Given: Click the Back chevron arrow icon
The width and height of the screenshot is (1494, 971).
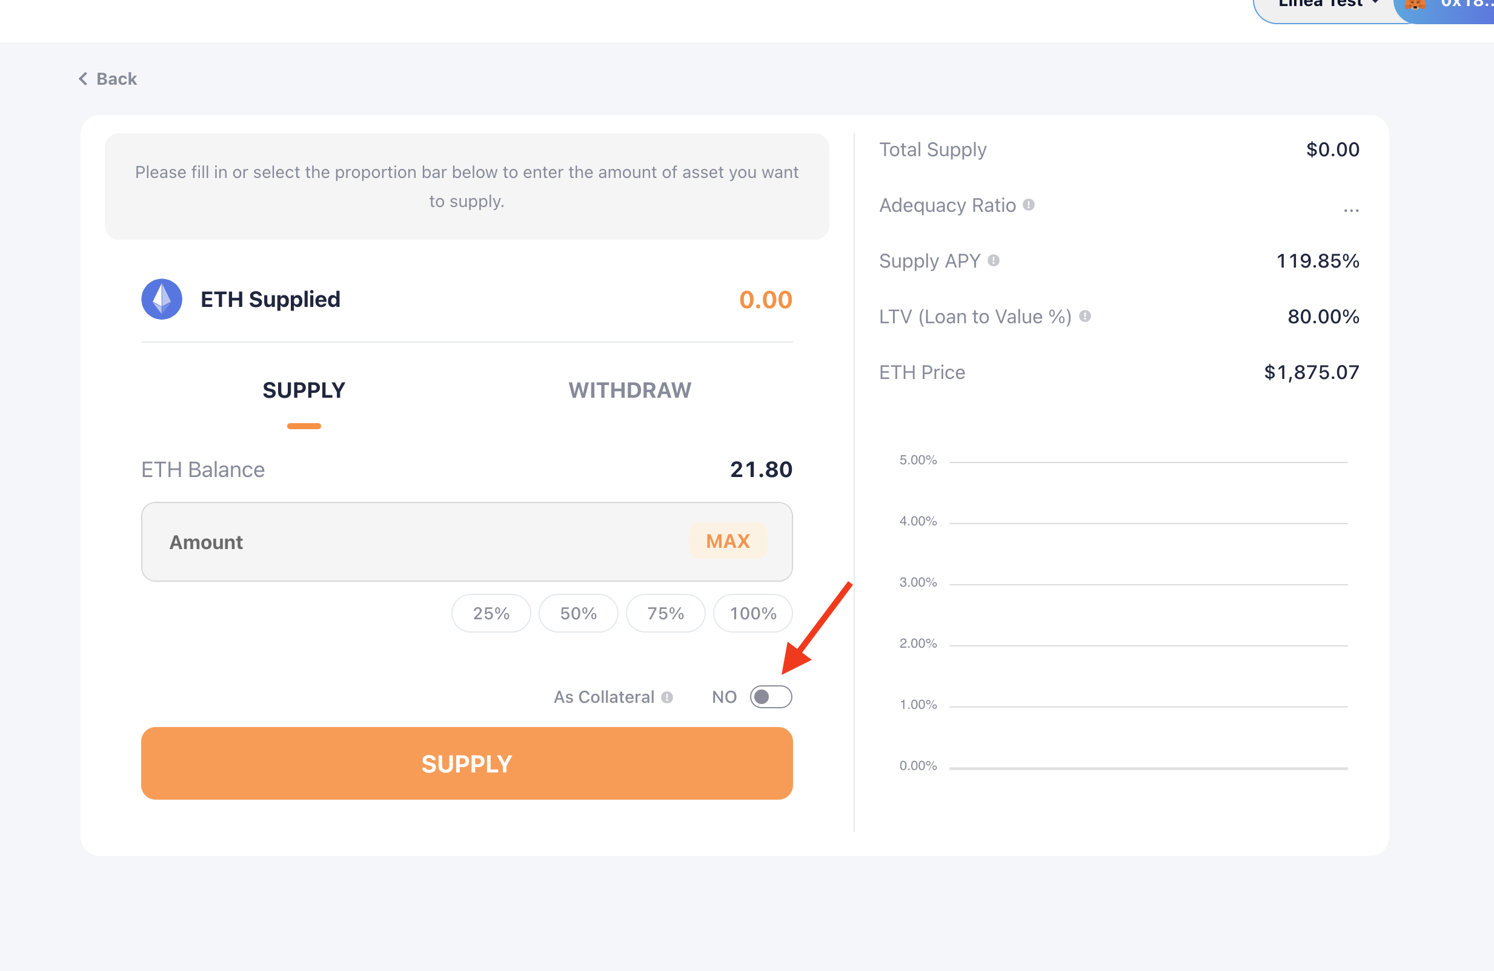Looking at the screenshot, I should tap(83, 79).
